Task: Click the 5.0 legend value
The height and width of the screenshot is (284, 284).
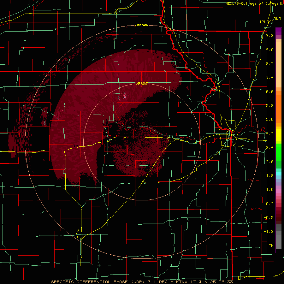Action: click(x=270, y=120)
